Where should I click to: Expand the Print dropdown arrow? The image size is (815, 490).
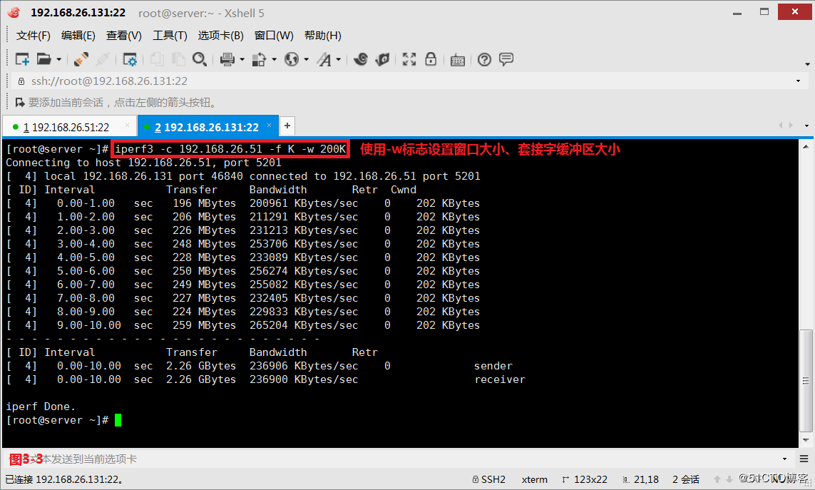[x=242, y=60]
